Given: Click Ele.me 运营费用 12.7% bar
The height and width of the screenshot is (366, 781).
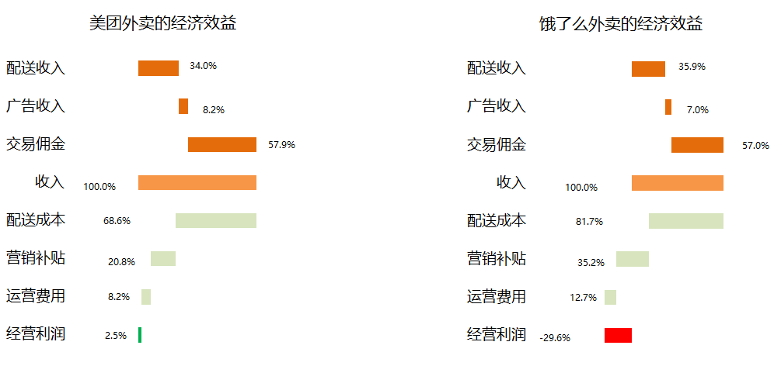Looking at the screenshot, I should [x=610, y=297].
